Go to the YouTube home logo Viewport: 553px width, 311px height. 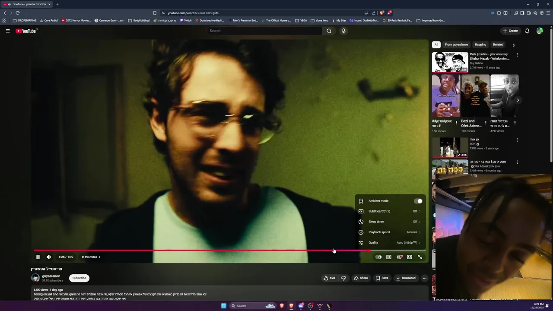point(26,31)
